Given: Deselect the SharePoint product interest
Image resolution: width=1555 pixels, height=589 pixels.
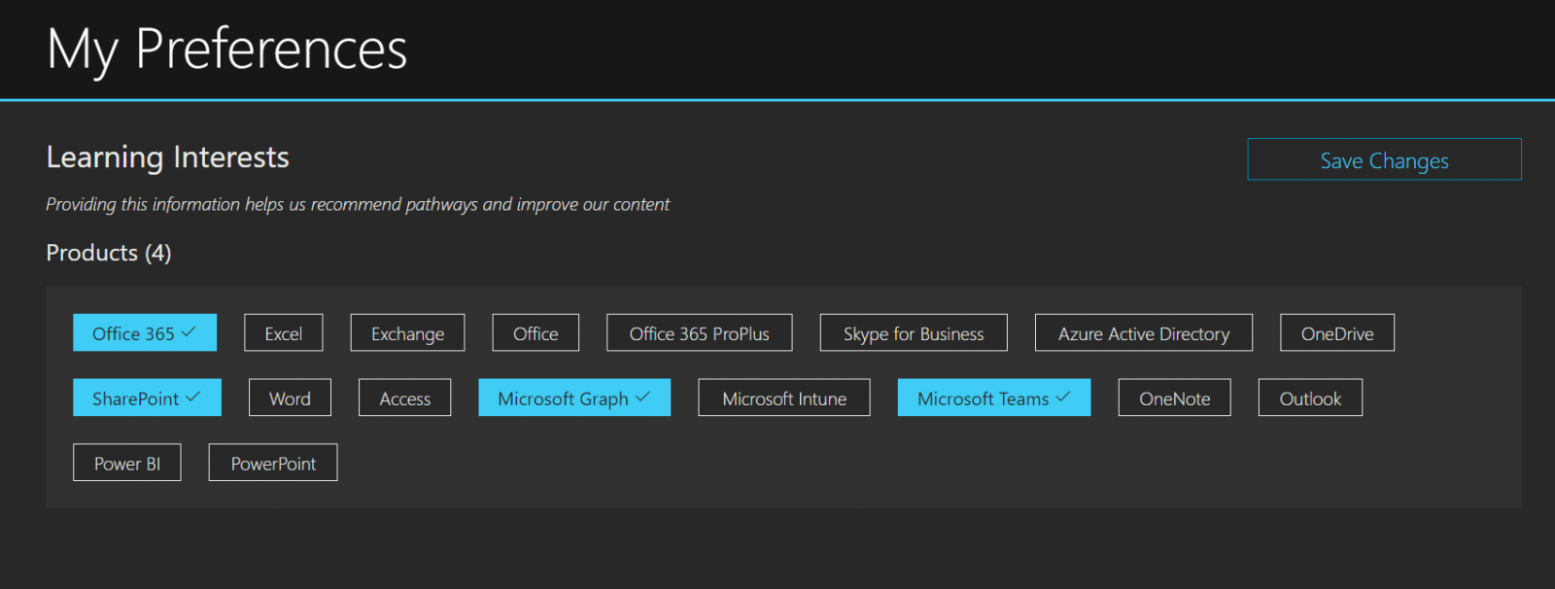Looking at the screenshot, I should coord(147,398).
